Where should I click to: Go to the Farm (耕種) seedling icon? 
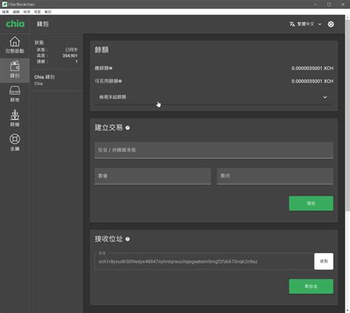pos(15,118)
